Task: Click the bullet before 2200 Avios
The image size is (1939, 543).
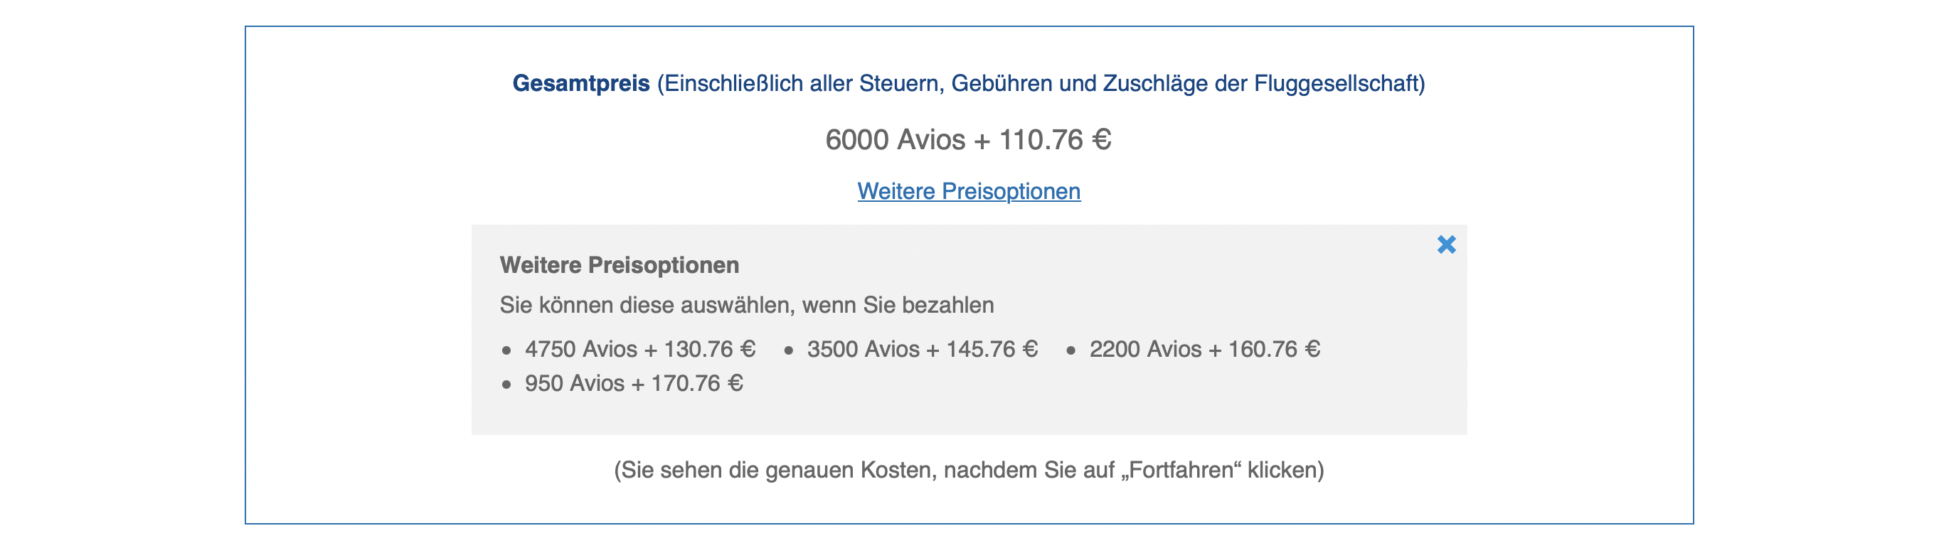Action: pos(1071,350)
